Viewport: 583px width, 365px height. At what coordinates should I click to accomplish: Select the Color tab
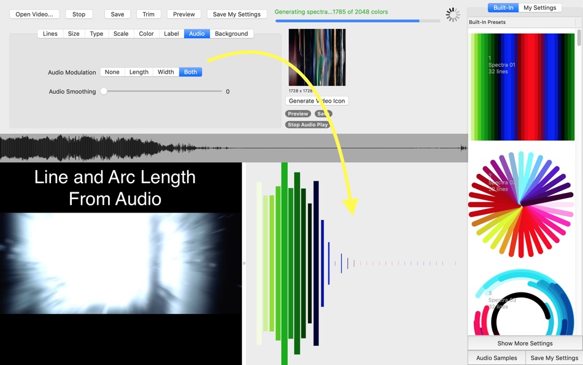pos(147,34)
